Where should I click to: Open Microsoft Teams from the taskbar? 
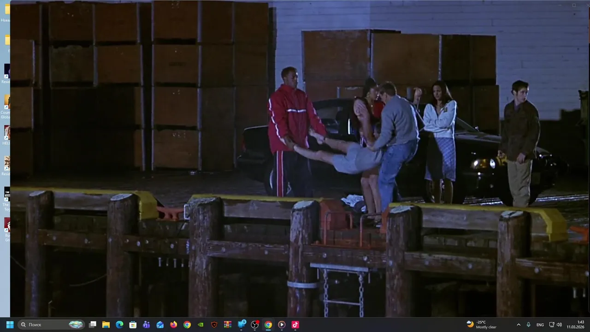[x=147, y=325]
